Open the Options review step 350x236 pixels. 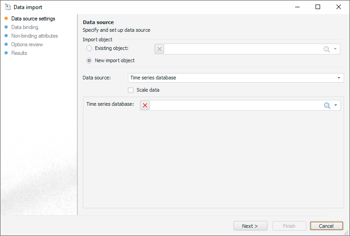pos(27,44)
